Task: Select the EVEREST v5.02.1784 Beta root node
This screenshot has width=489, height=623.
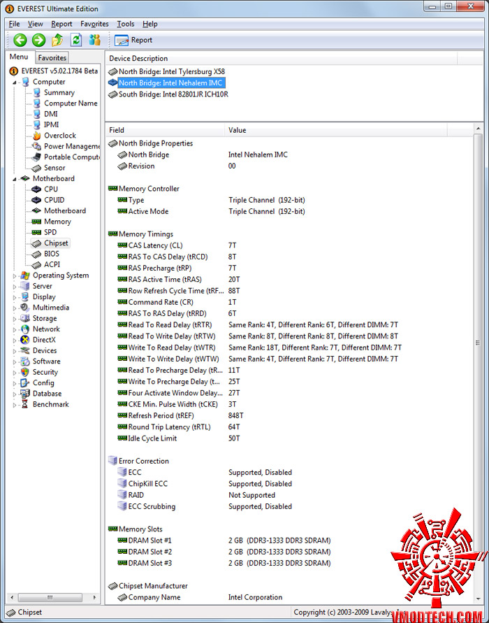Action: coord(59,71)
